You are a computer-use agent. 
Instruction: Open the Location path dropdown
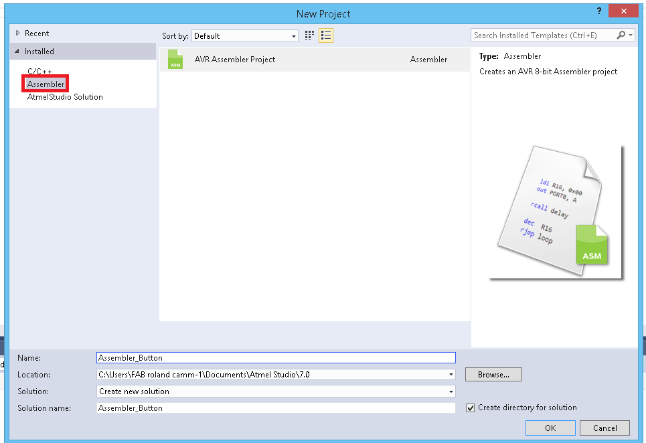(451, 375)
